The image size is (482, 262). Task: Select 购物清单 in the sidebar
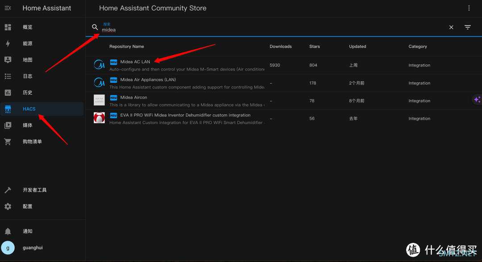pyautogui.click(x=32, y=141)
